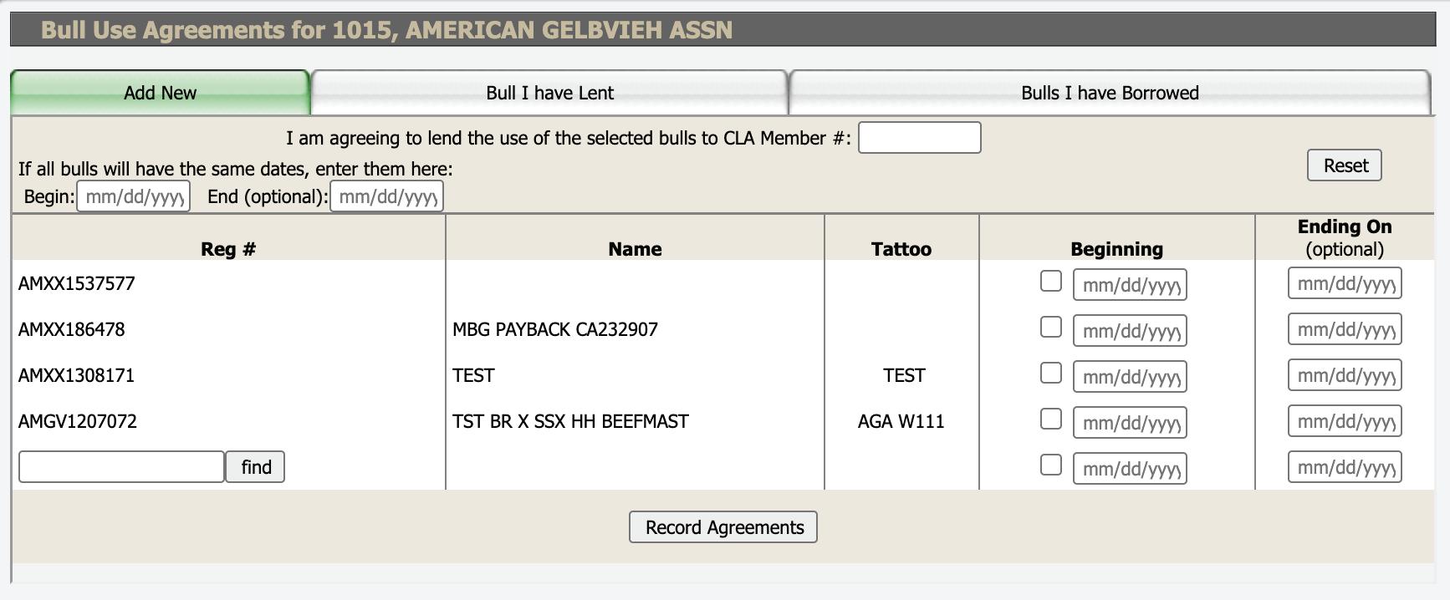Click the shared End (optional) date field
Viewport: 1450px width, 600px height.
pyautogui.click(x=386, y=196)
